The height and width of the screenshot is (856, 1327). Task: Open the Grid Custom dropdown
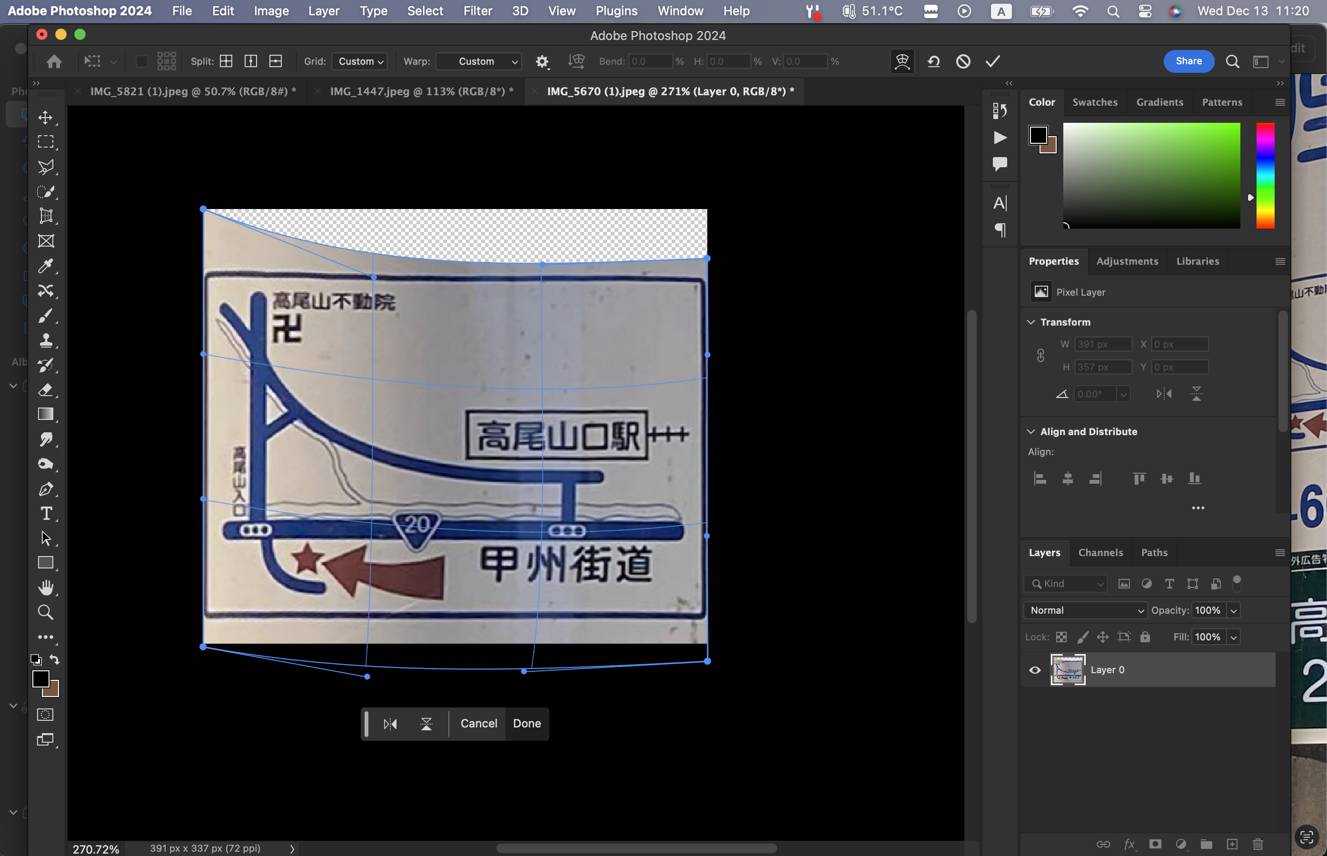[360, 61]
